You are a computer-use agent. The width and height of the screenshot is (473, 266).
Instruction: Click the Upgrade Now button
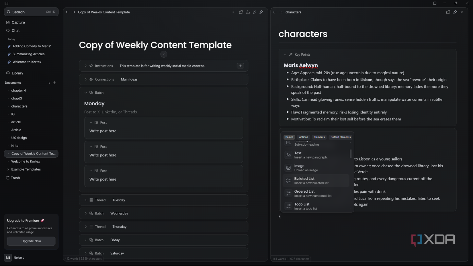click(31, 241)
